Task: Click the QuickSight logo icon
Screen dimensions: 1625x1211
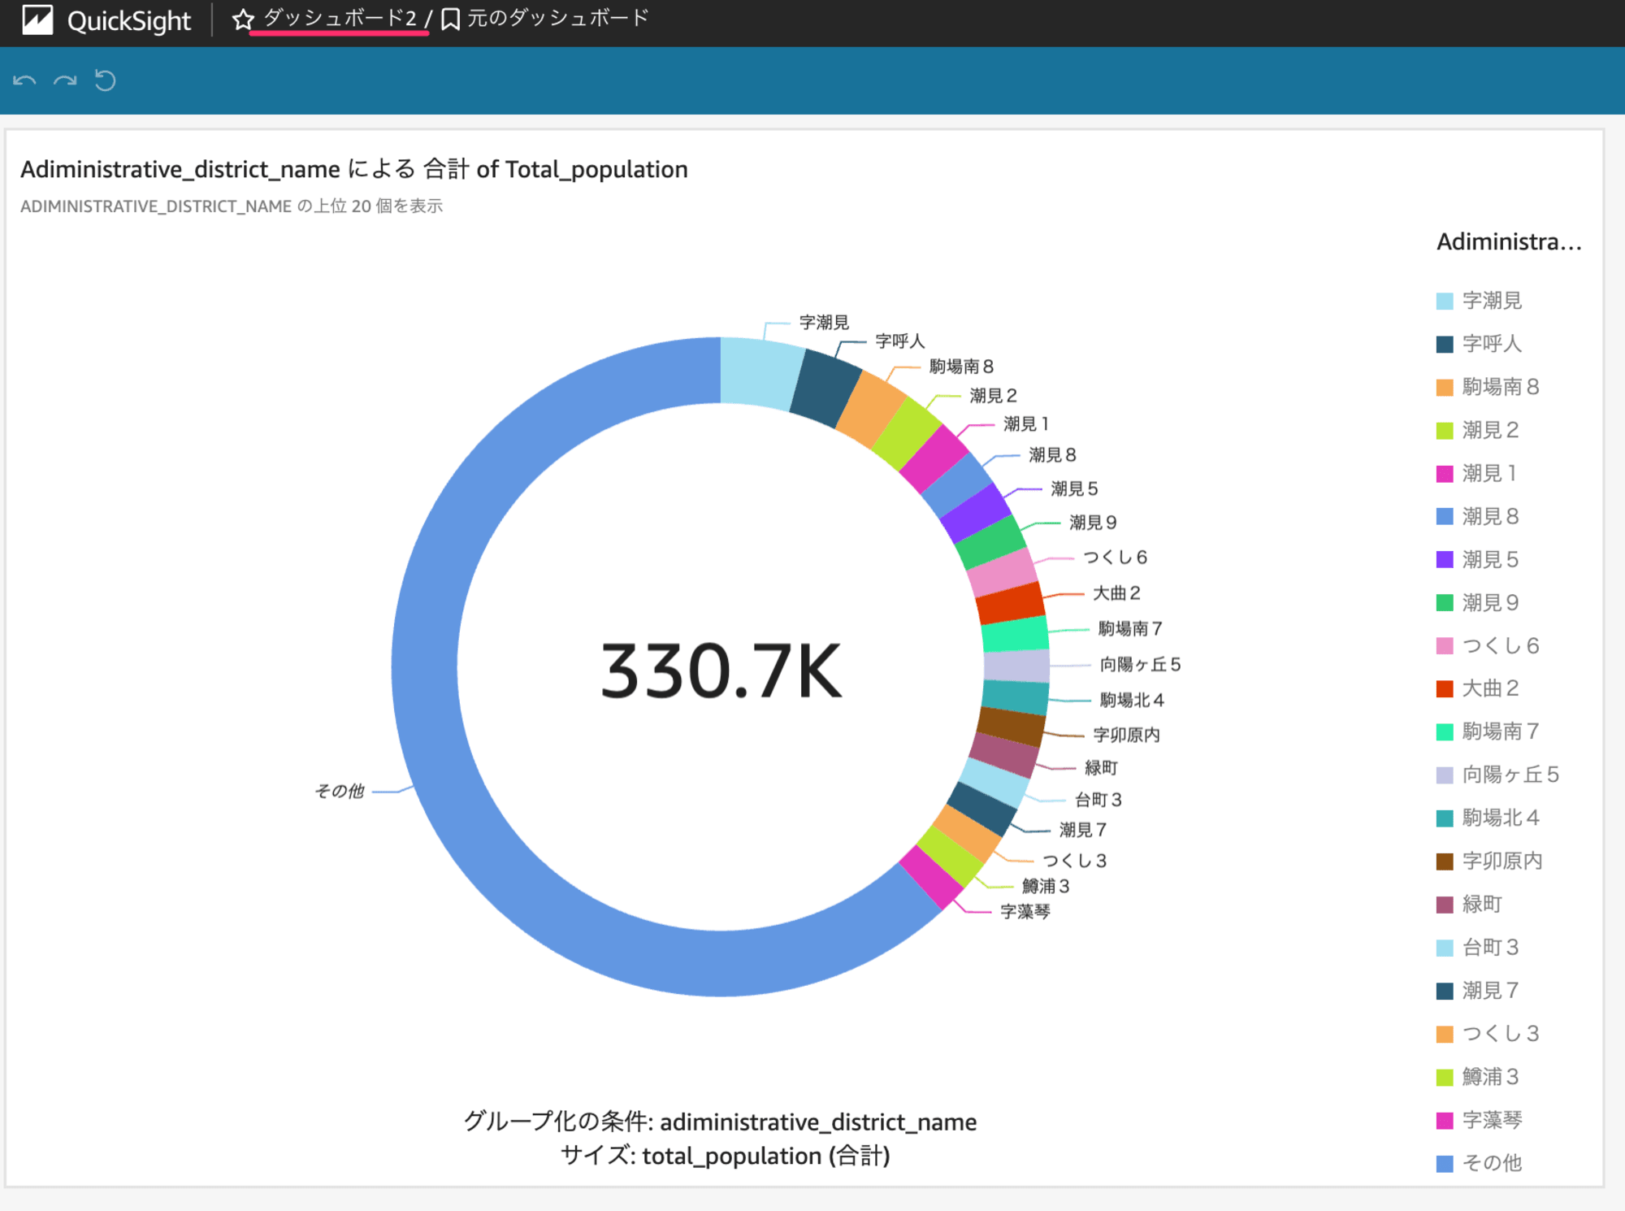Action: click(x=37, y=20)
